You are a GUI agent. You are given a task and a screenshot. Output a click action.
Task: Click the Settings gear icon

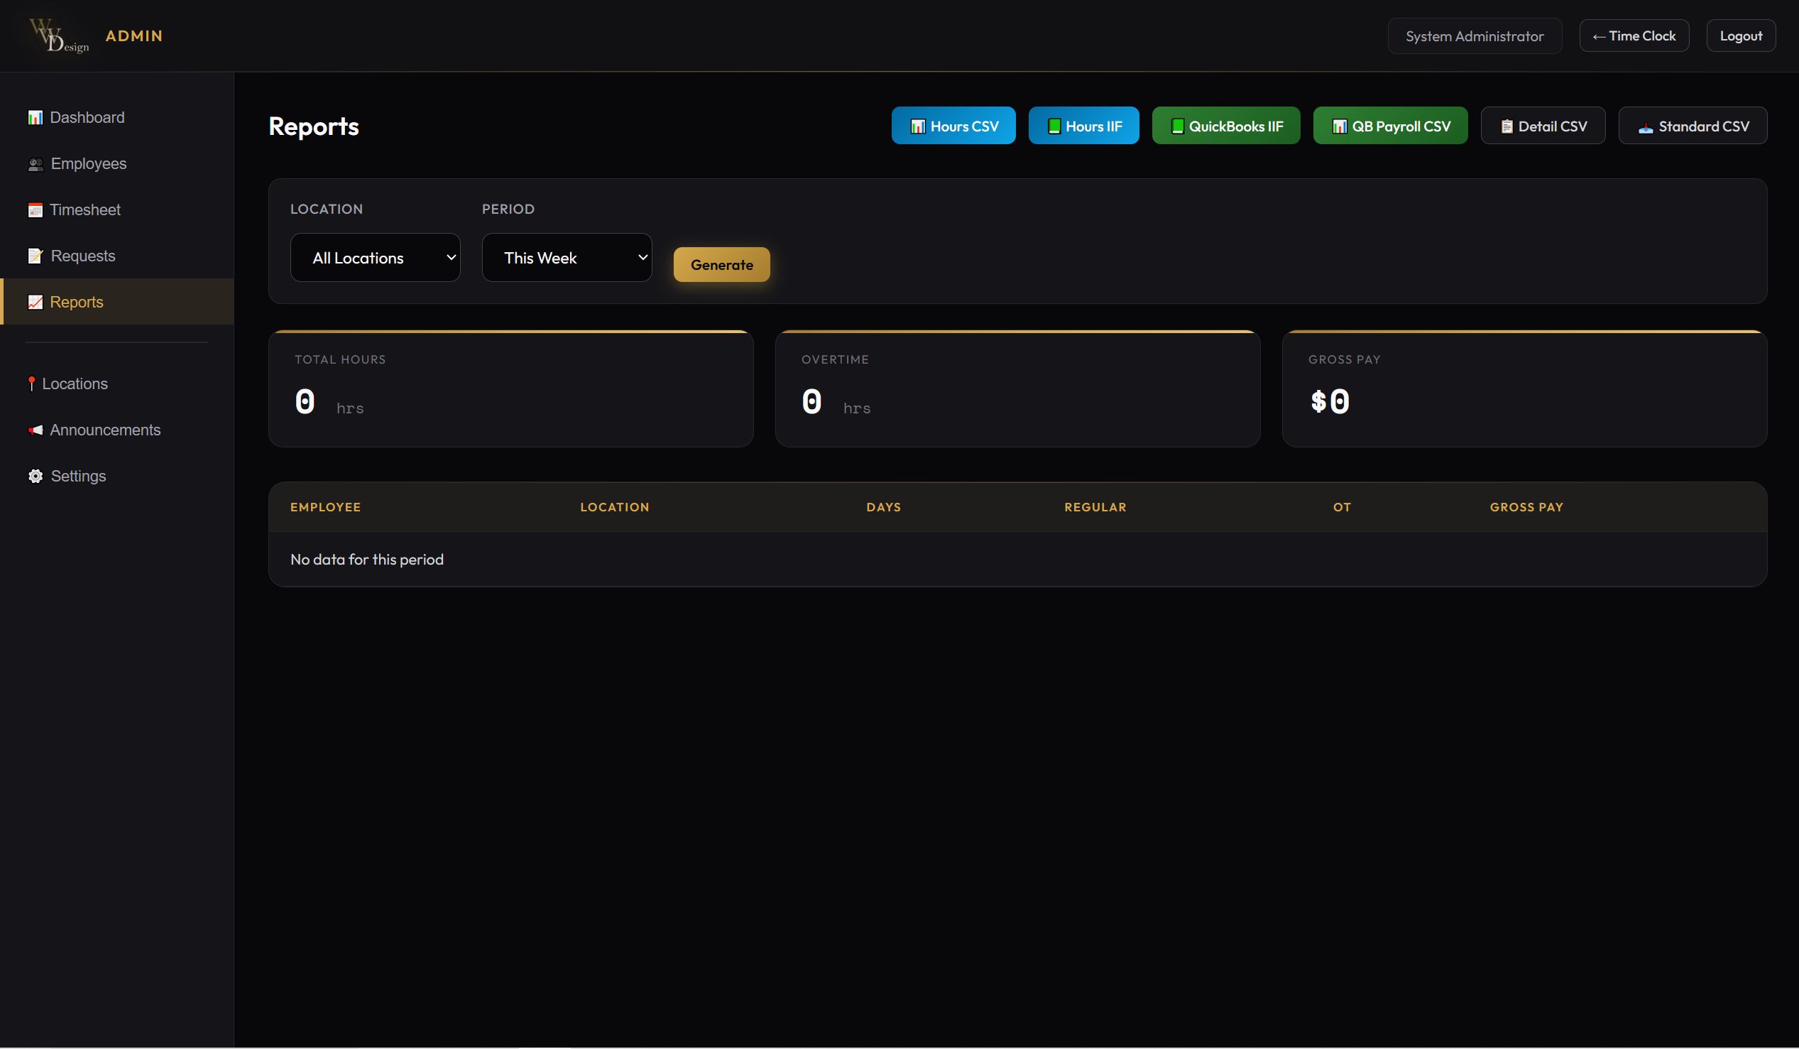point(35,477)
